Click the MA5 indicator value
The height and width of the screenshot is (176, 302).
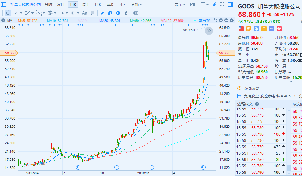28,20
